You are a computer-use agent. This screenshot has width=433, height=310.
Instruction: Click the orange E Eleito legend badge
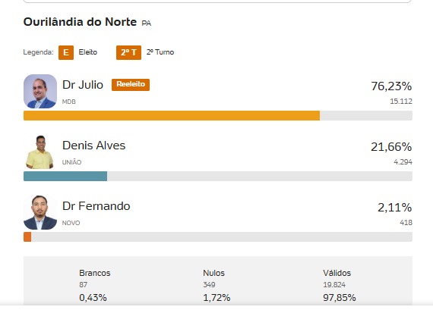tap(66, 52)
